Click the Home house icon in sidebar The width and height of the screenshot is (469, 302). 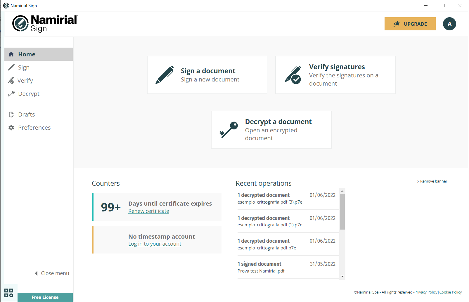point(11,54)
